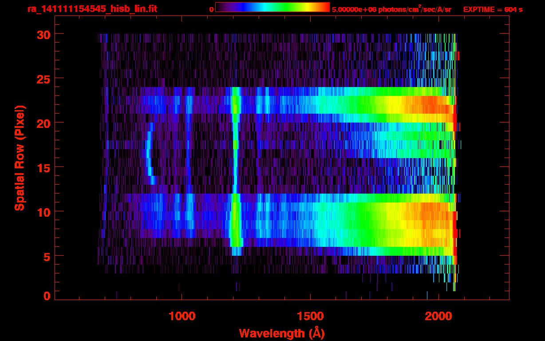Screen dimensions: 545x341
Task: Click the spatial row tick label 25
Action: pos(43,79)
